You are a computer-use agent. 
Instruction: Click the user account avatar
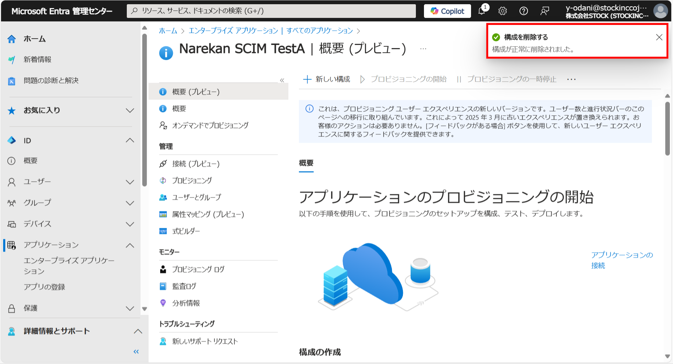tap(660, 11)
